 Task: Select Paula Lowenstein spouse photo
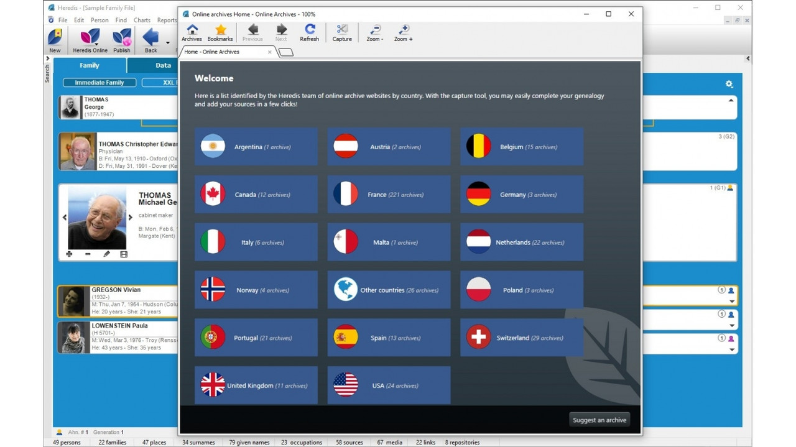[x=74, y=338]
